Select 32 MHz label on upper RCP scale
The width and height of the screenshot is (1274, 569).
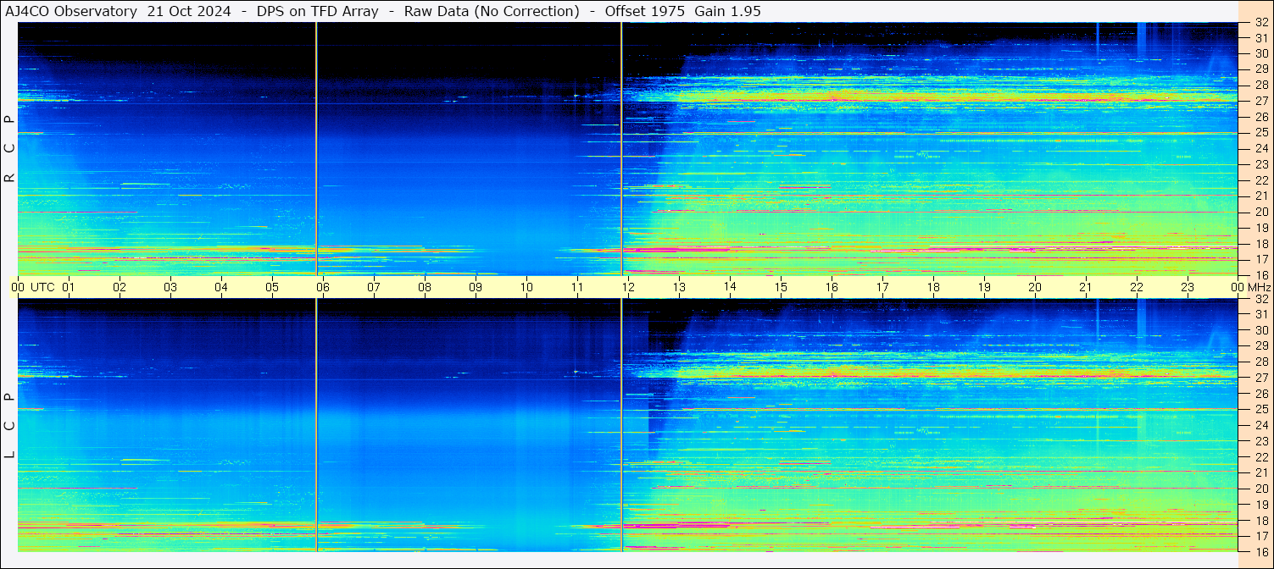tap(1260, 23)
